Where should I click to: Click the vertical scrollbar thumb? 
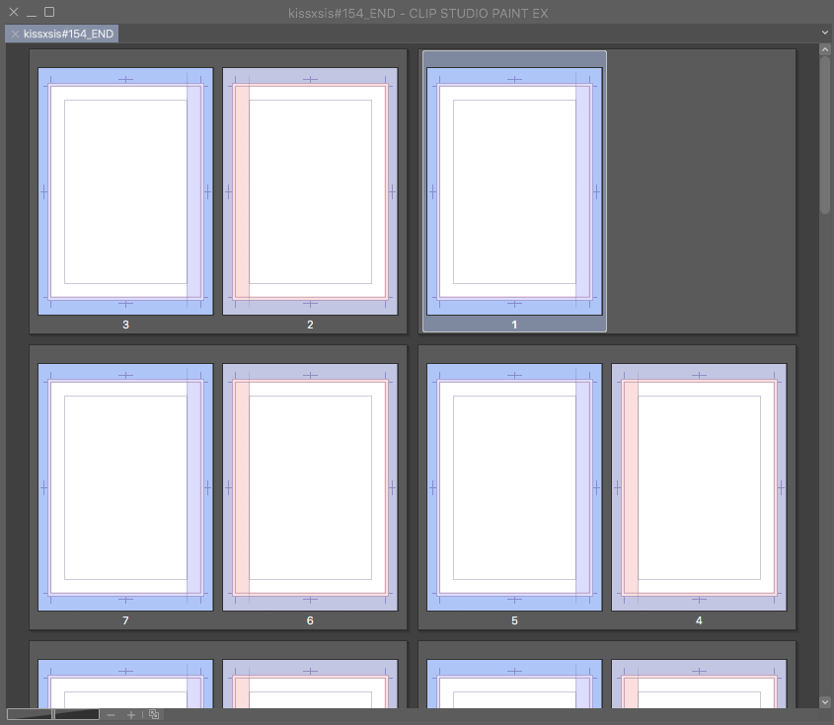[825, 135]
